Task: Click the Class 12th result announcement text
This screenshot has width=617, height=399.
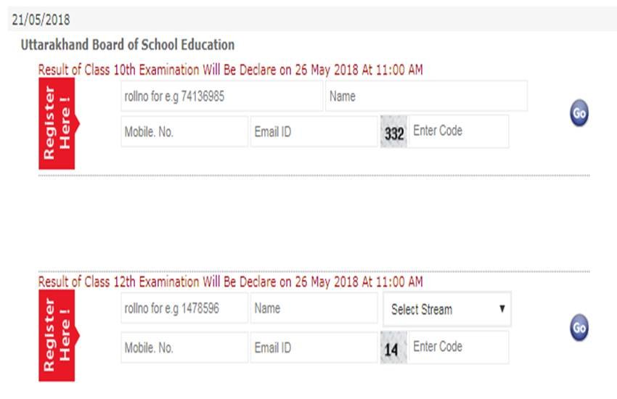Action: (x=230, y=281)
